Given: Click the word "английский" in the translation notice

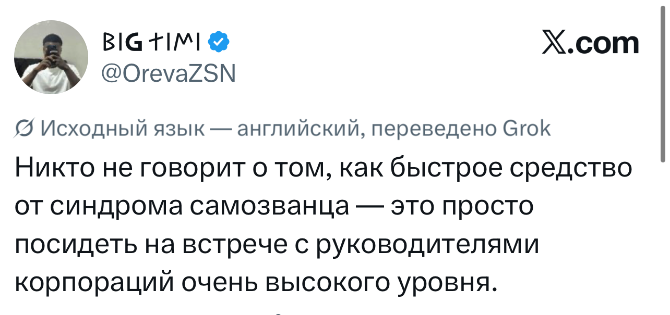Looking at the screenshot, I should tap(296, 128).
